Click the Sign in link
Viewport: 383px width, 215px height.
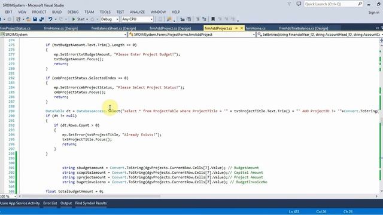pos(374,12)
